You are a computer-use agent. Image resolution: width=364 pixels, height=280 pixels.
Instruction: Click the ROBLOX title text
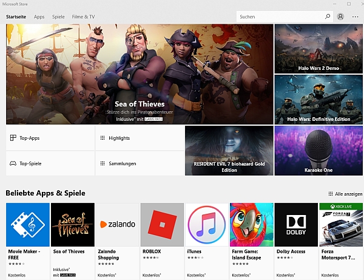pyautogui.click(x=152, y=251)
